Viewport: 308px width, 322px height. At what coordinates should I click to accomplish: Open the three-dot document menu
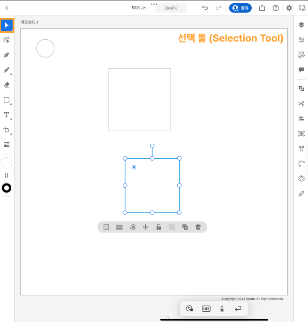(154, 4)
